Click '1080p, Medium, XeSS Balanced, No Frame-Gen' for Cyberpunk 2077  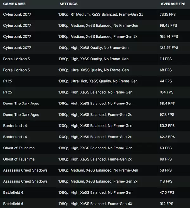(98, 25)
